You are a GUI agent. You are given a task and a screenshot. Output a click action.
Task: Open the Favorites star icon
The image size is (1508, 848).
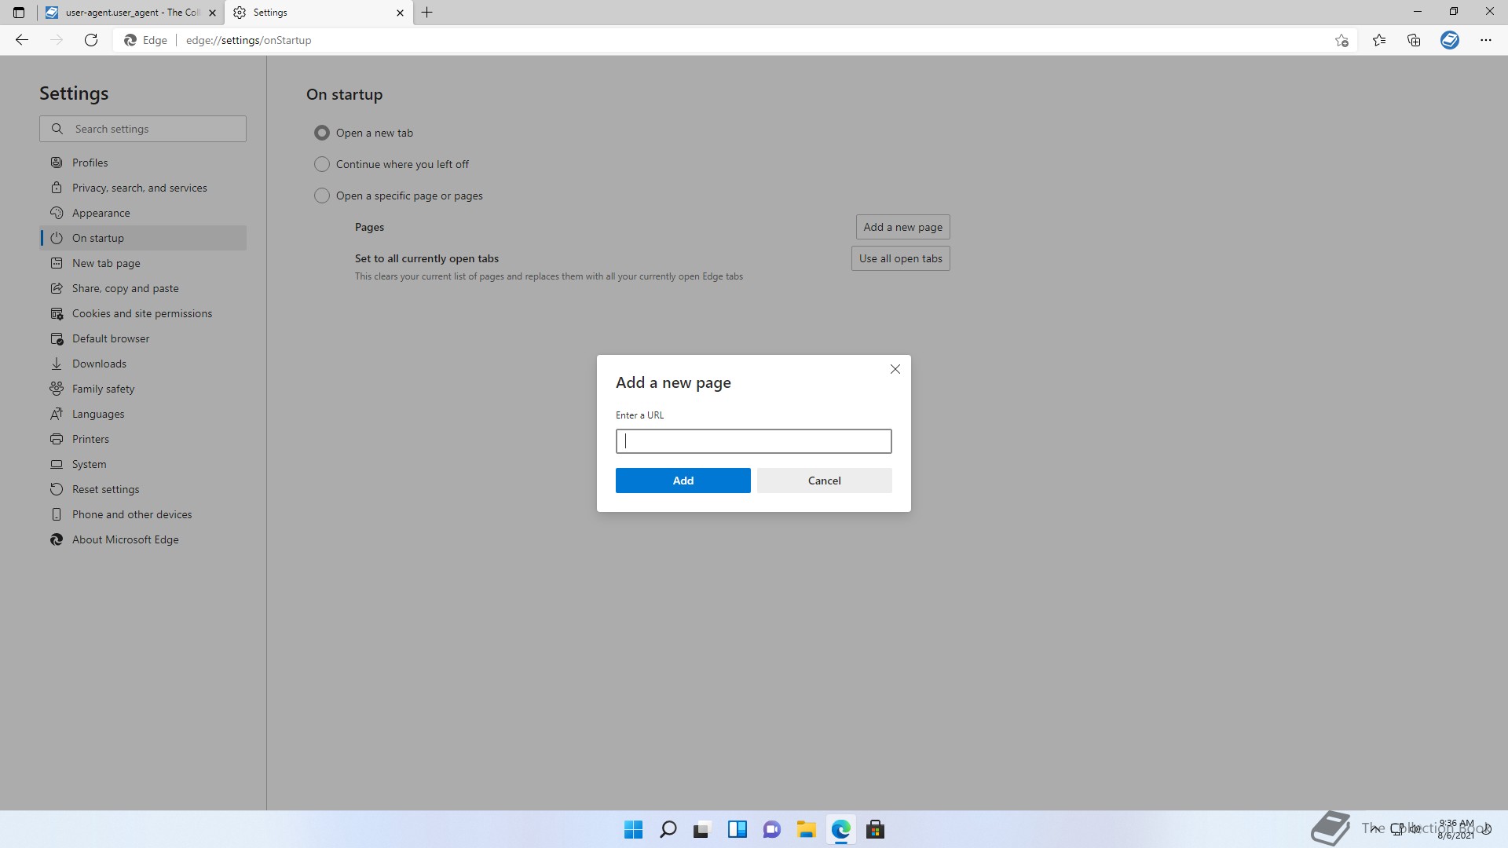tap(1379, 40)
